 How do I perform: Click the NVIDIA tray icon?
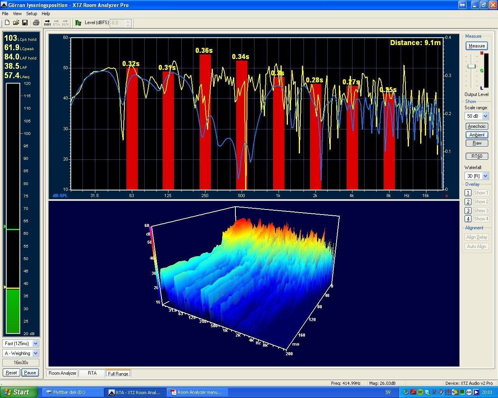[x=455, y=392]
